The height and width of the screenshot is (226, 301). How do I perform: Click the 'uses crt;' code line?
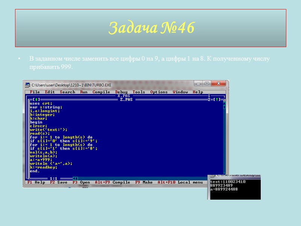(x=41, y=103)
